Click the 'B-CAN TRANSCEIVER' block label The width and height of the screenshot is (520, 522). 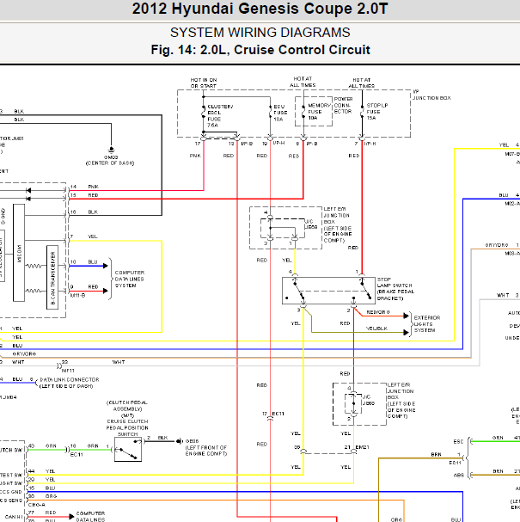pos(52,278)
